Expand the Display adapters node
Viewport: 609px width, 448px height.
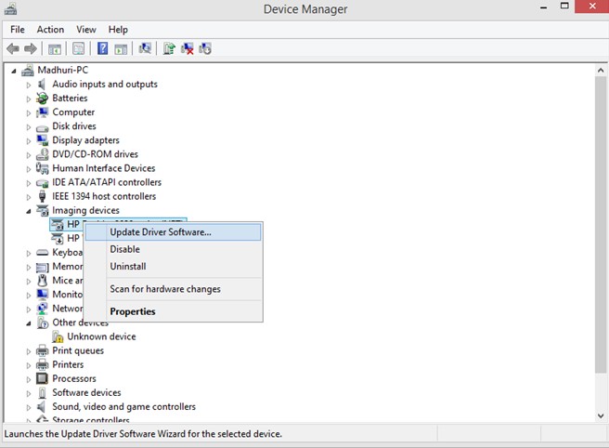(x=29, y=140)
